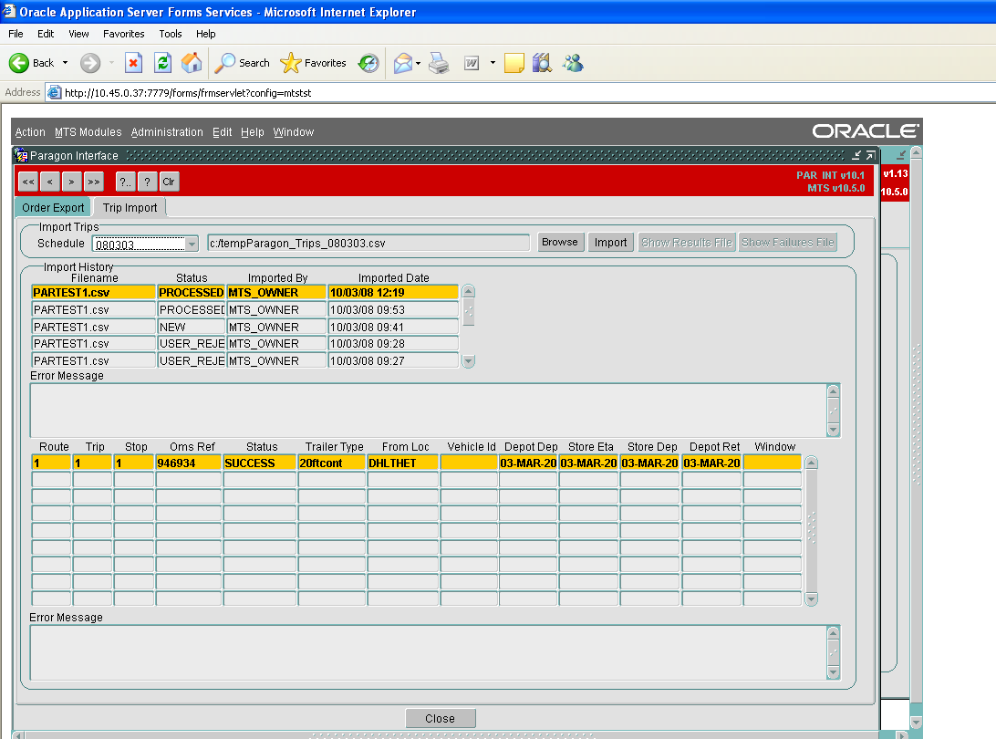Print the page with the printer icon
Screen dimensions: 996x739
point(439,63)
